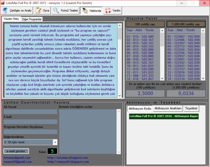The image size is (210, 167).
Task: Focus the İletmek istediğiniz notlar text area
Action: (x=88, y=132)
